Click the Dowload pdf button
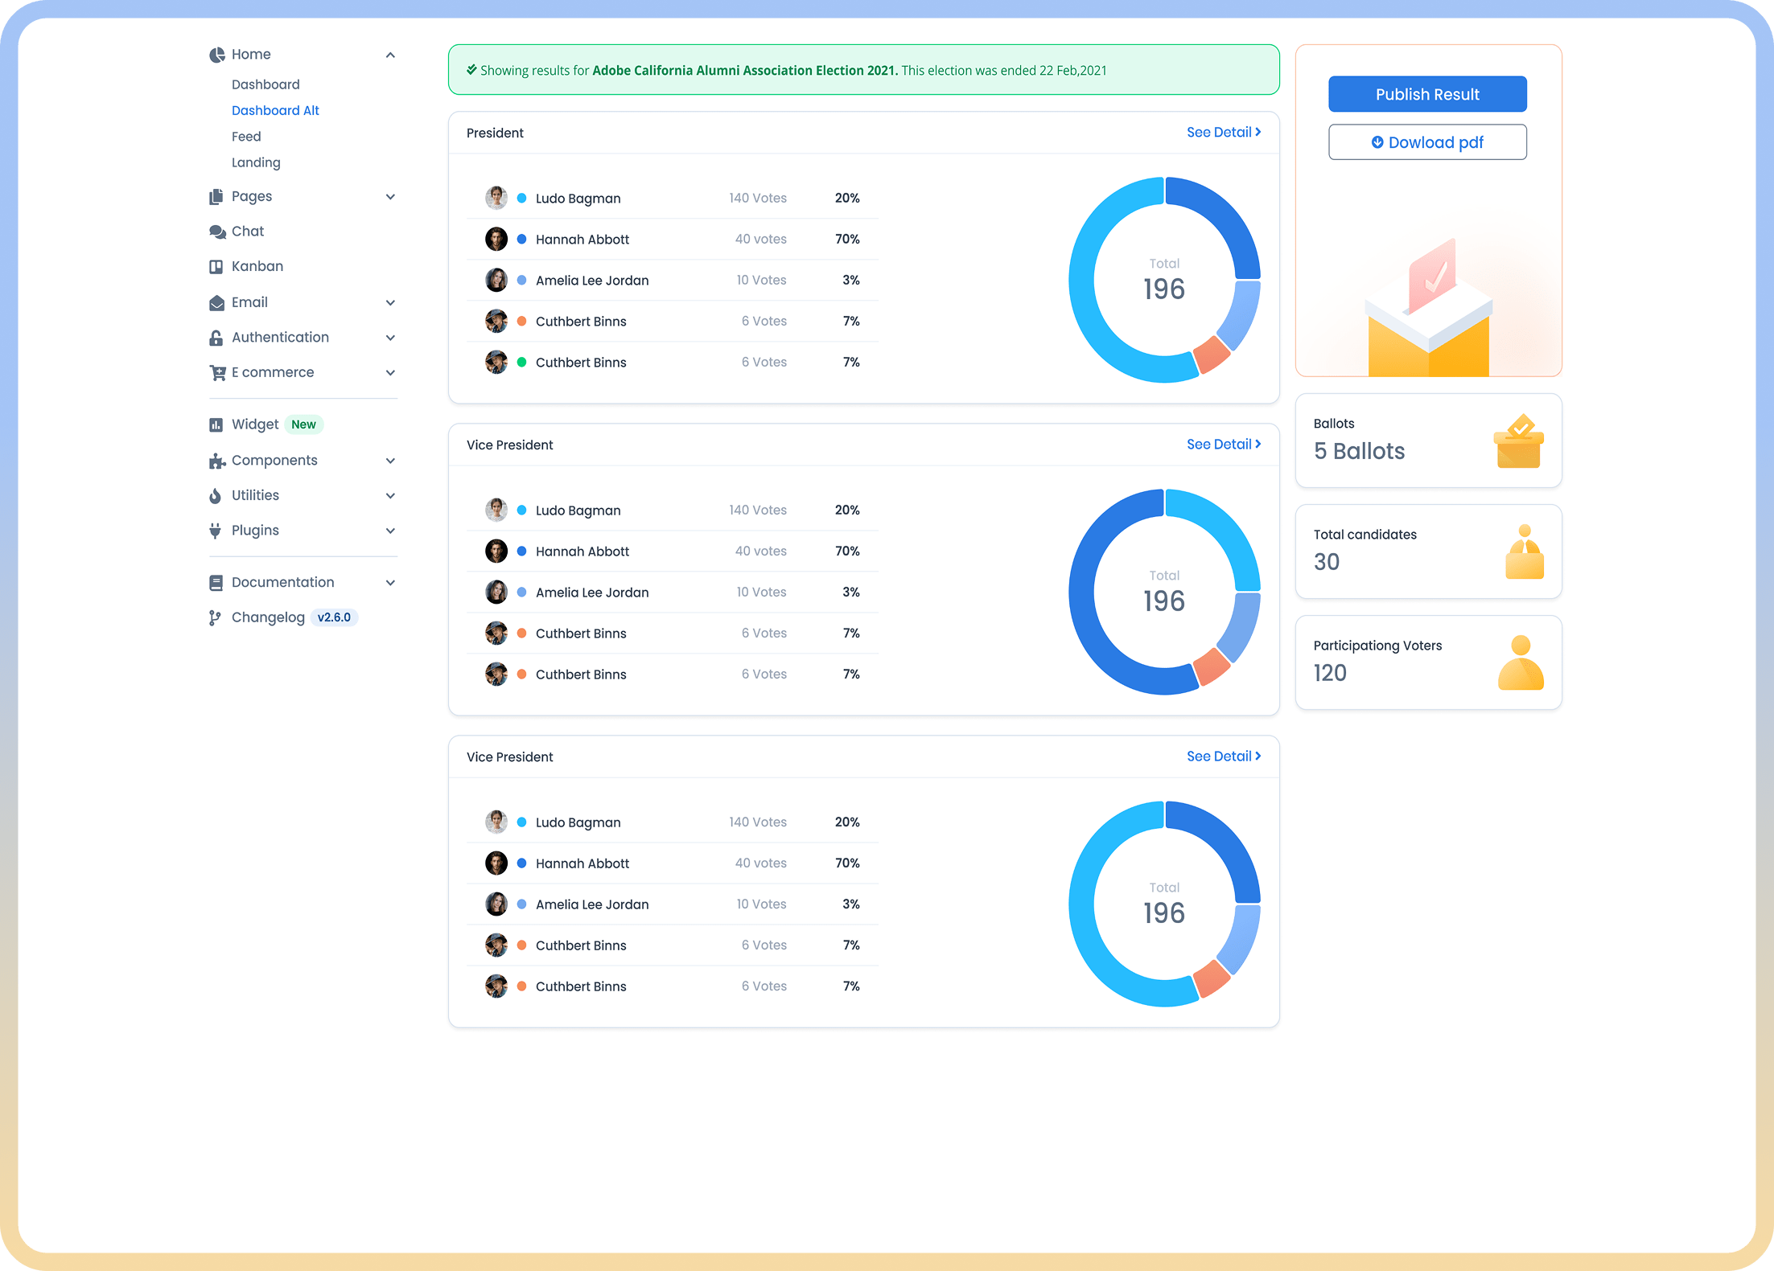Viewport: 1774px width, 1271px height. coord(1426,142)
